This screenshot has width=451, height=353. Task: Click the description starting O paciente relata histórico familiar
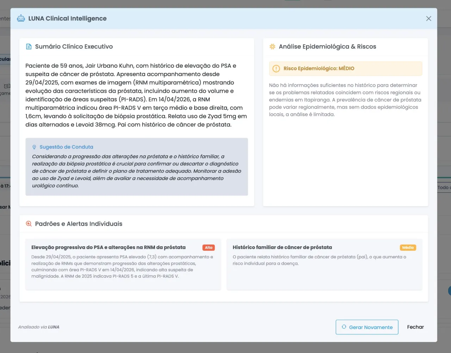(x=319, y=260)
